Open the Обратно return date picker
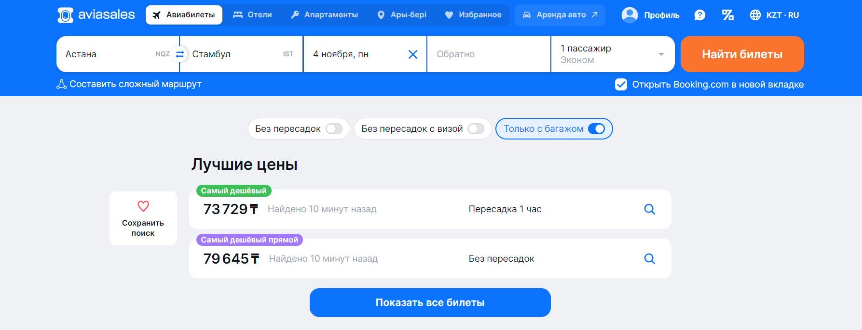 coord(489,54)
